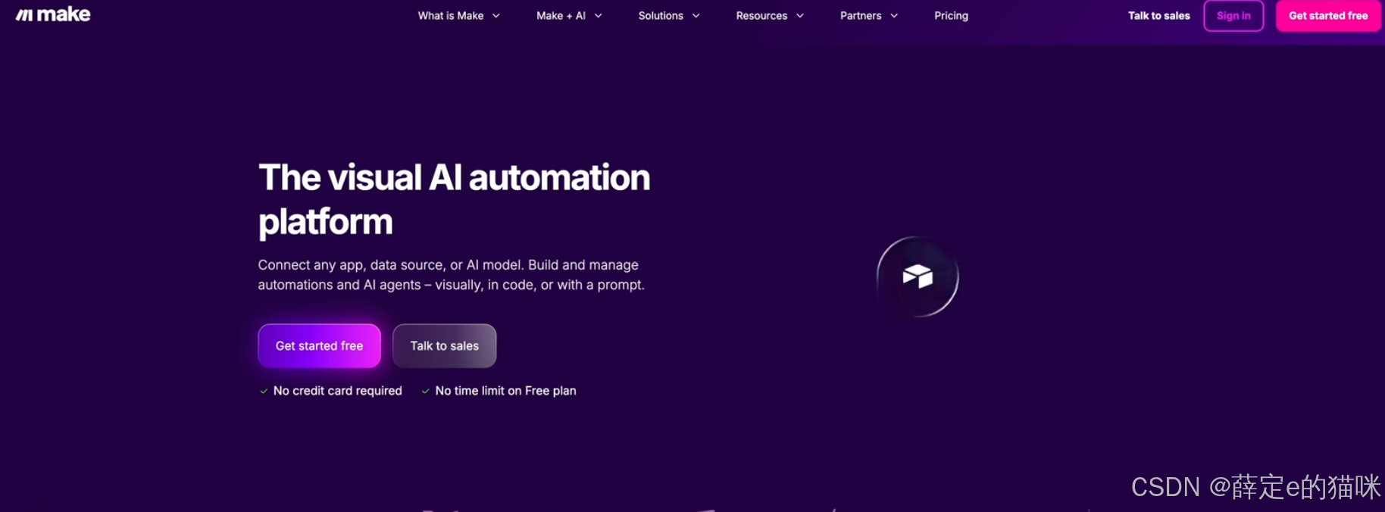Open the Solutions menu
Viewport: 1385px width, 512px height.
(661, 16)
